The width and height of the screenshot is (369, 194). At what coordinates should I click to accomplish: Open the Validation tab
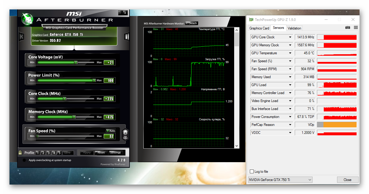point(294,28)
